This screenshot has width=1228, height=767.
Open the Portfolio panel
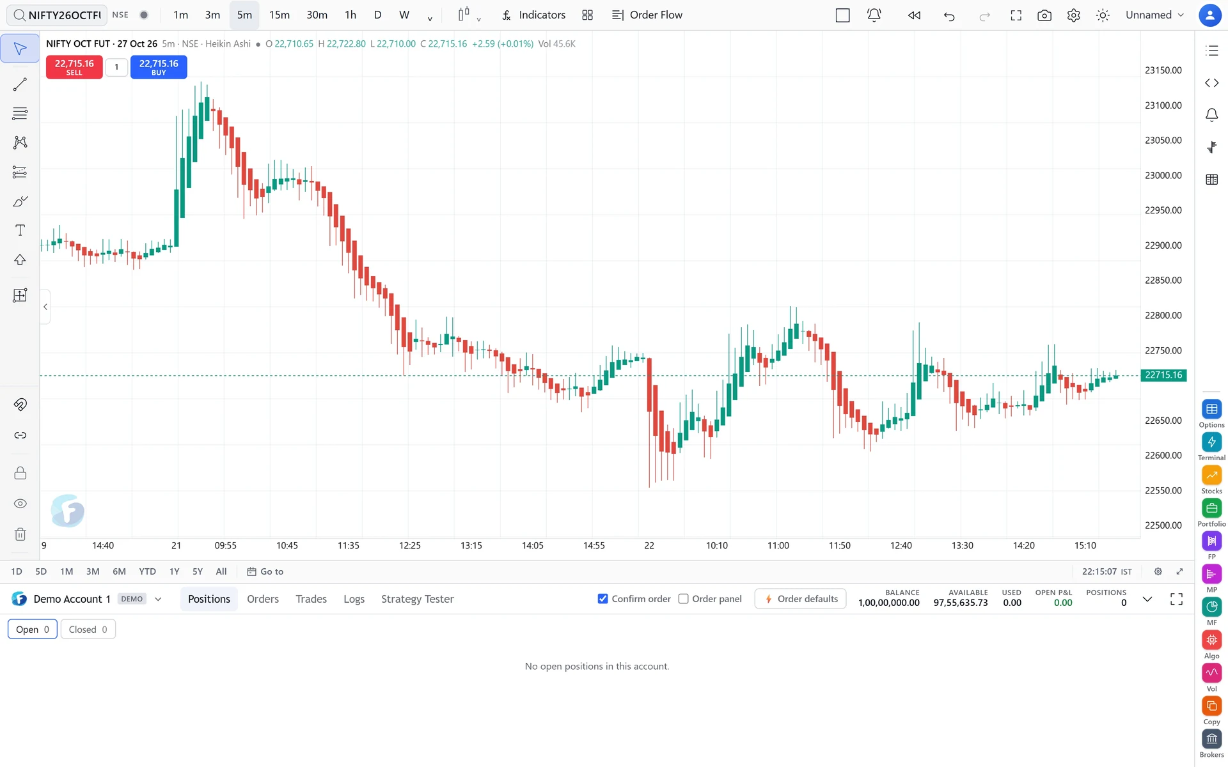pos(1211,513)
